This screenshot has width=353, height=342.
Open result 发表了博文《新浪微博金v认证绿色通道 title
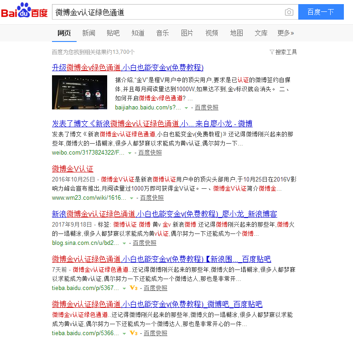coord(152,124)
